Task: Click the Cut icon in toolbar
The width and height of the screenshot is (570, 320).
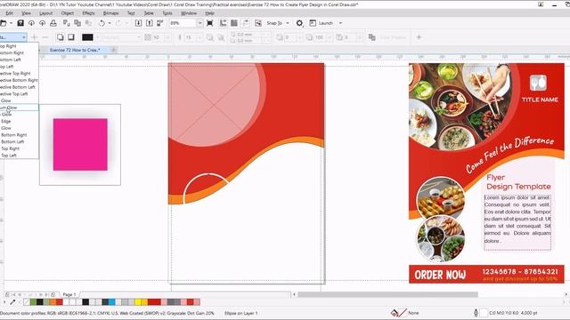Action: click(x=66, y=23)
